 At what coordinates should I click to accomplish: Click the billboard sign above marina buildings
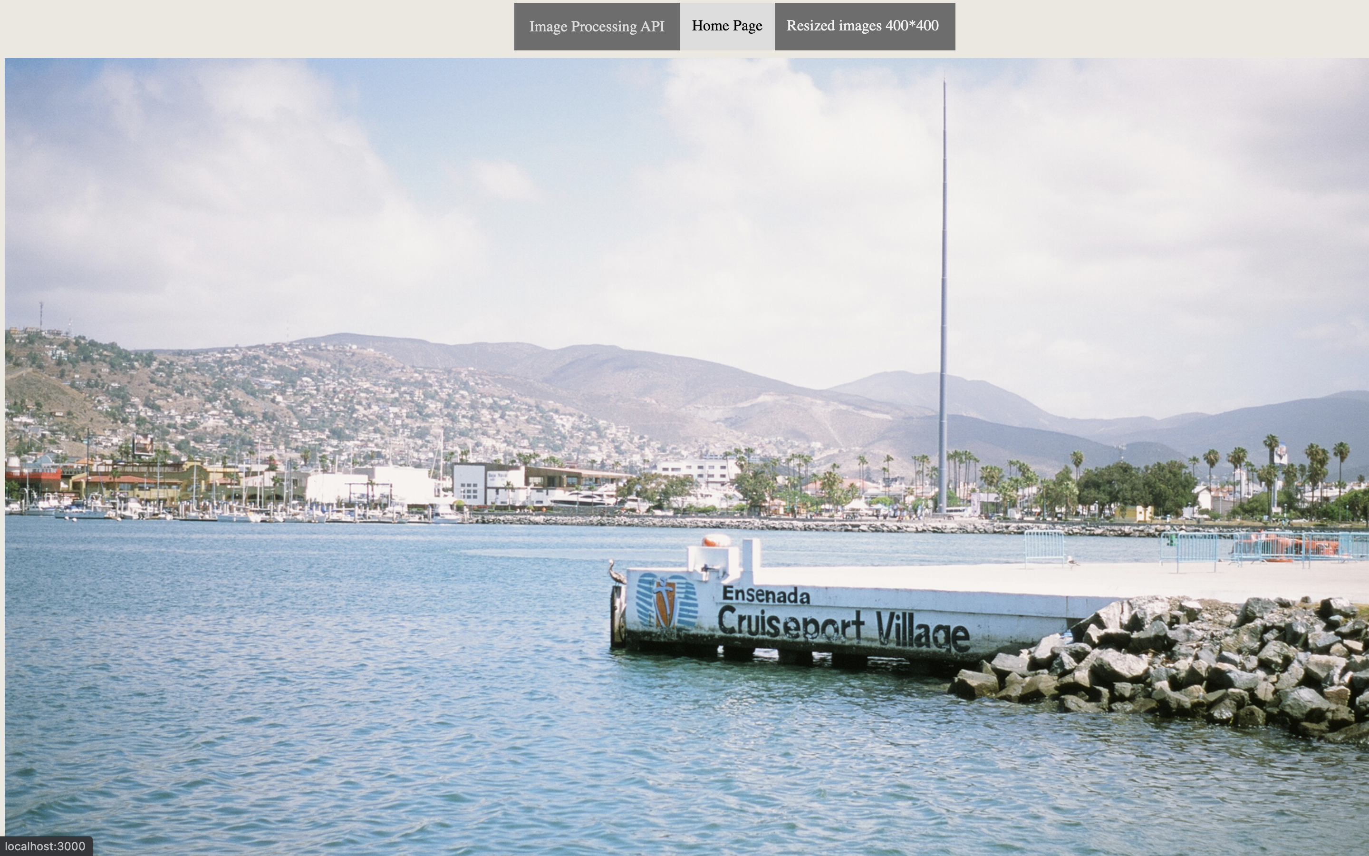point(143,445)
